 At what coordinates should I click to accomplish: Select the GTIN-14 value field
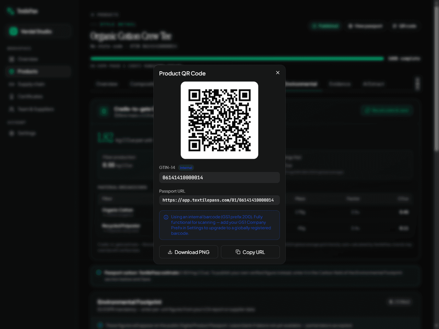click(219, 178)
